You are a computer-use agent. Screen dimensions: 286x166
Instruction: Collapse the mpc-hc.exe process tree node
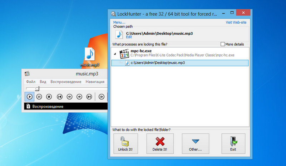point(115,54)
